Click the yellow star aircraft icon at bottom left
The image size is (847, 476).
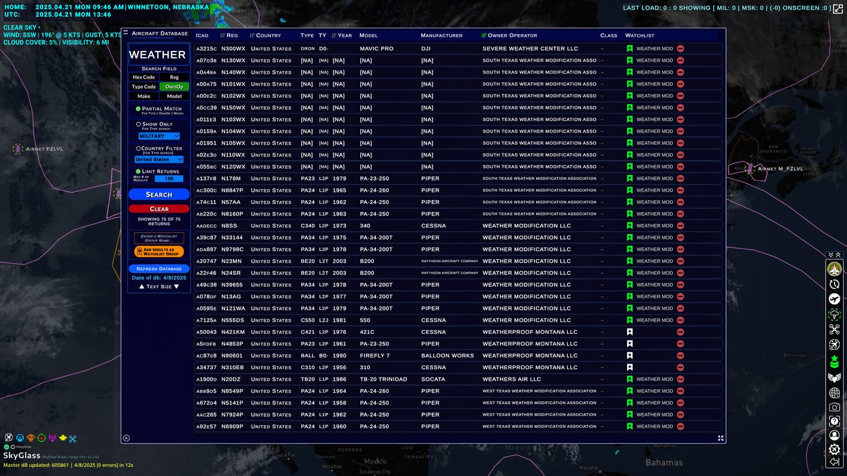pyautogui.click(x=63, y=438)
